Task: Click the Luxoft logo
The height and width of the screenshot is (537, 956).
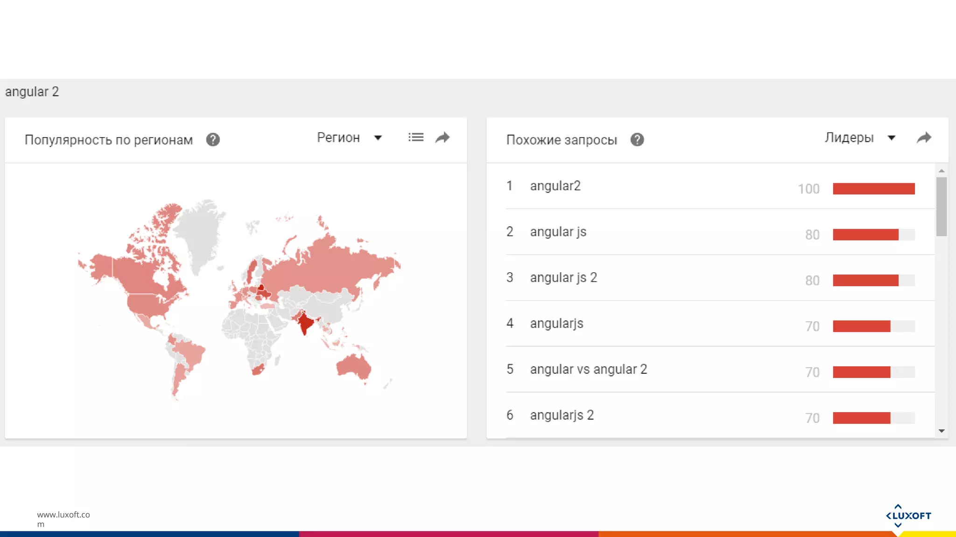Action: click(x=908, y=516)
